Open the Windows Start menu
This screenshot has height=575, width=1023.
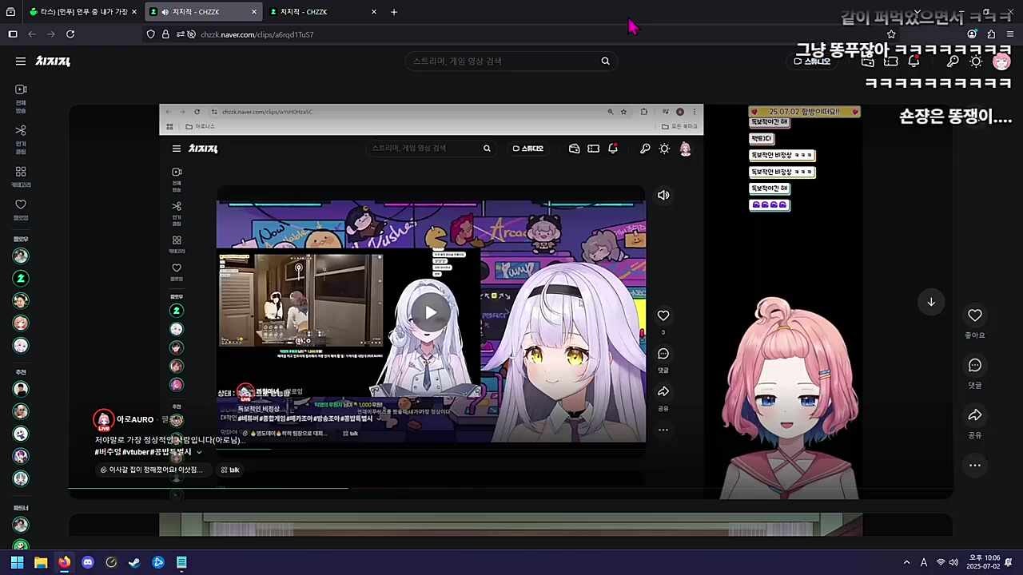(17, 562)
